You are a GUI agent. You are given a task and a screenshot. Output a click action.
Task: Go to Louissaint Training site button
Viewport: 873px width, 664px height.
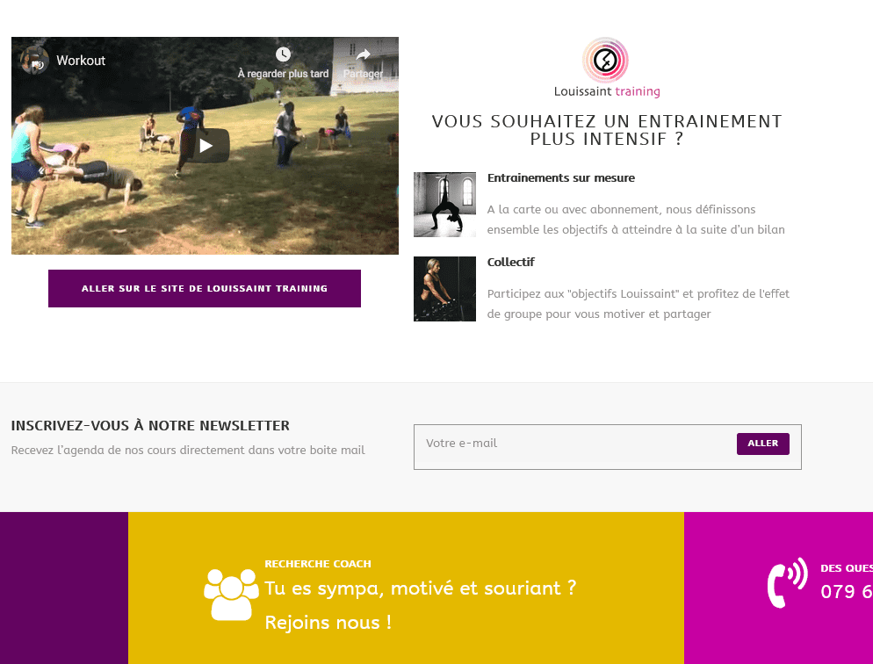pyautogui.click(x=205, y=288)
